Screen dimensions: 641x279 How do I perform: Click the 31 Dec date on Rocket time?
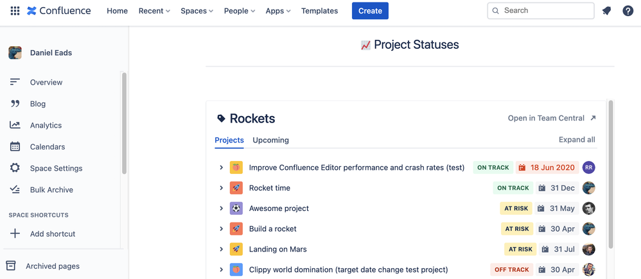[558, 188]
